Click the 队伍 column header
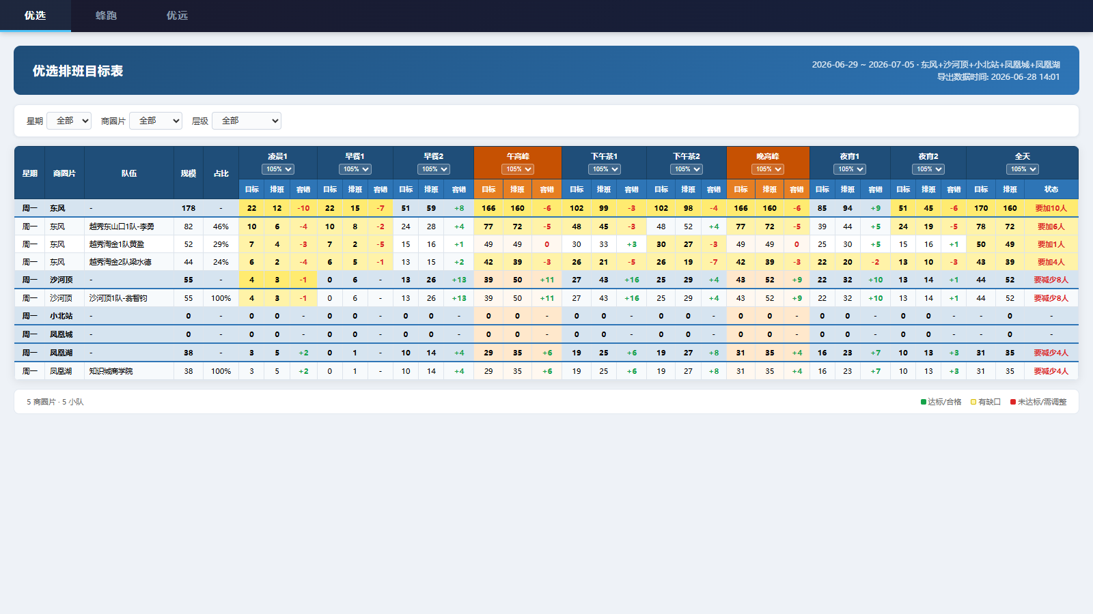1093x614 pixels. point(129,173)
